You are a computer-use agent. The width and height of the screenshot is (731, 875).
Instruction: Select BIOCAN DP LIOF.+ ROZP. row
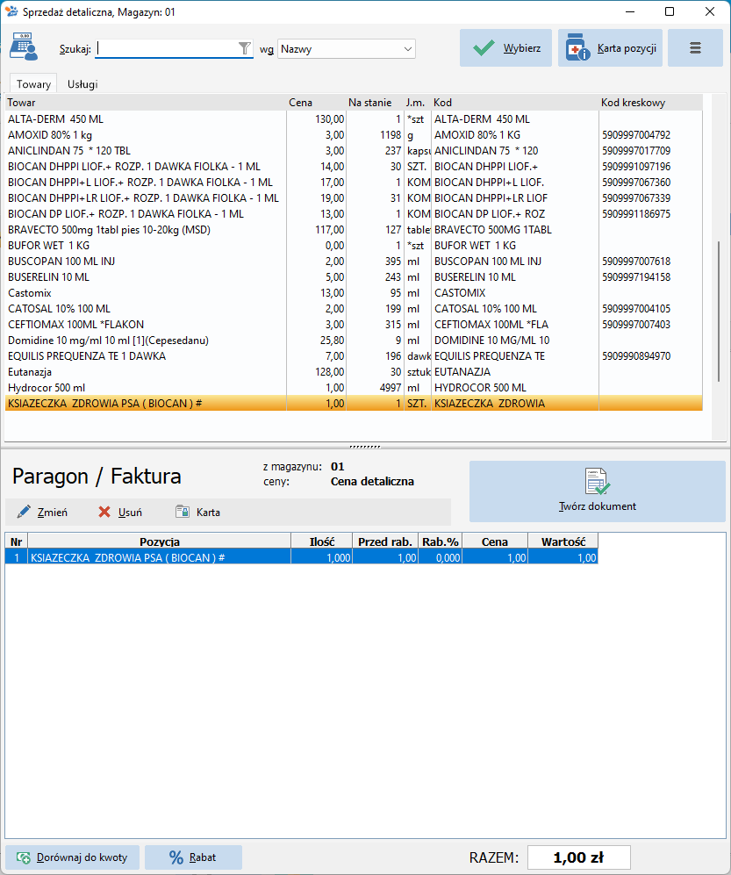(x=354, y=214)
